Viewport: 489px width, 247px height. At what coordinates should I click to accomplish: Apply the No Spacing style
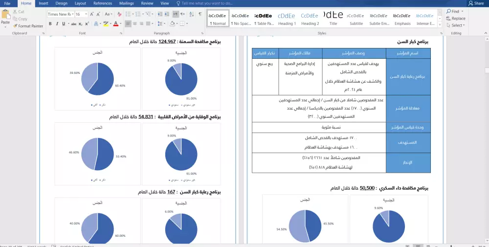click(241, 19)
